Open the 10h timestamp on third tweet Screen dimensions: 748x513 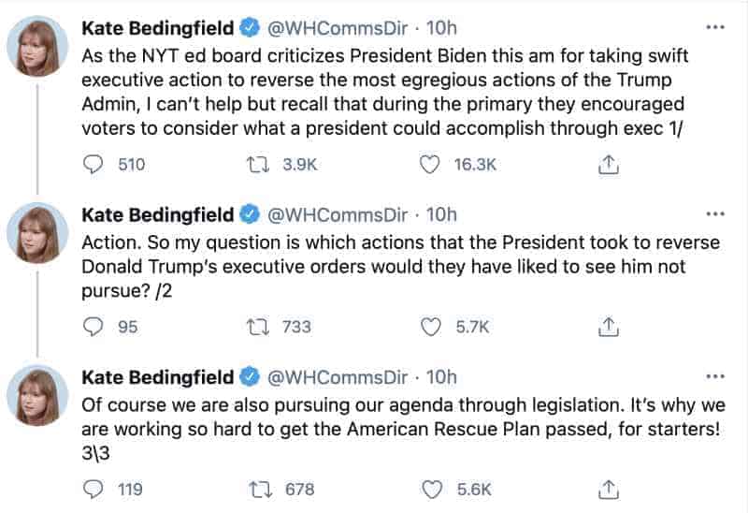point(441,377)
